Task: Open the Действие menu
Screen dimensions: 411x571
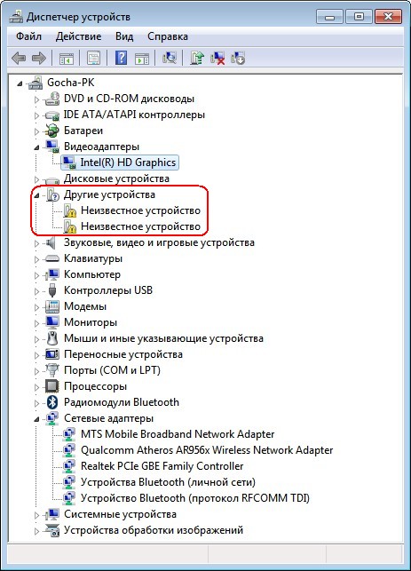Action: 79,36
